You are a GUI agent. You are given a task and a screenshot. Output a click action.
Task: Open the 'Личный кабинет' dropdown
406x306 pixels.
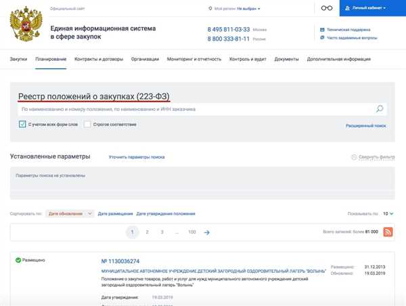click(x=365, y=8)
